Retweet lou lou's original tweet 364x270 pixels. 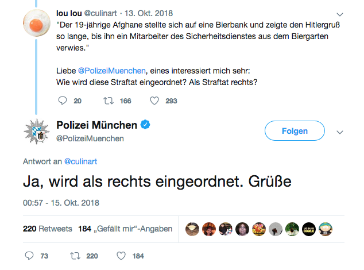[108, 101]
